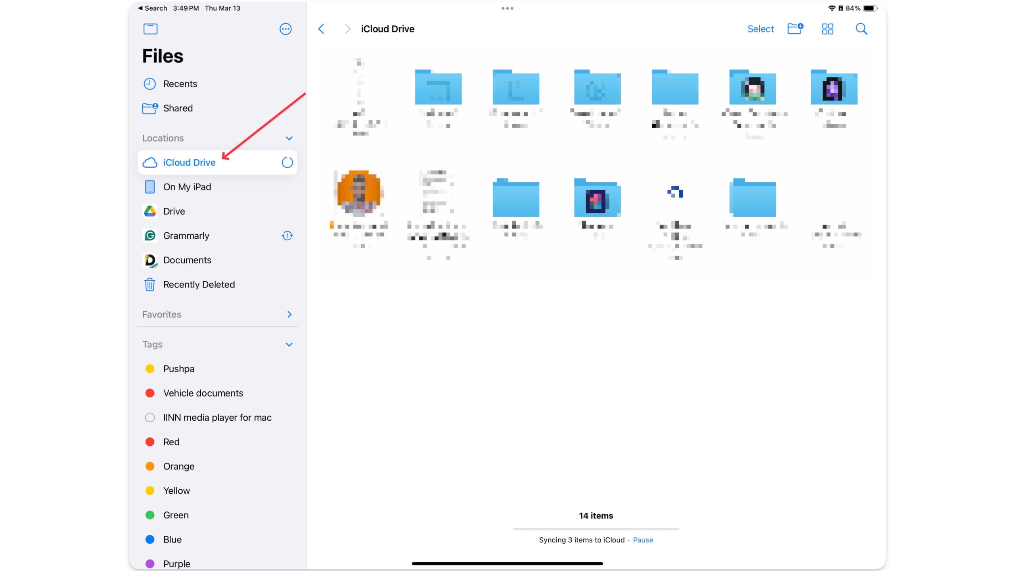Create a new folder
The width and height of the screenshot is (1015, 571).
[x=795, y=29]
